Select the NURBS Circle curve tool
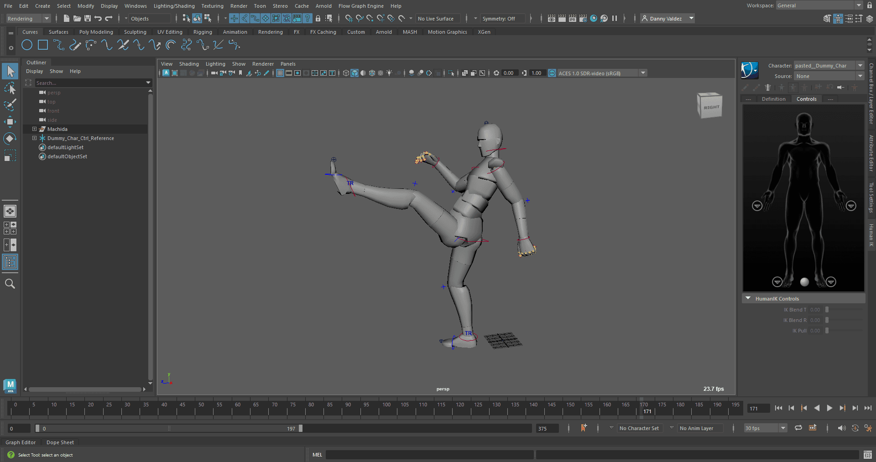This screenshot has height=462, width=876. click(x=27, y=45)
